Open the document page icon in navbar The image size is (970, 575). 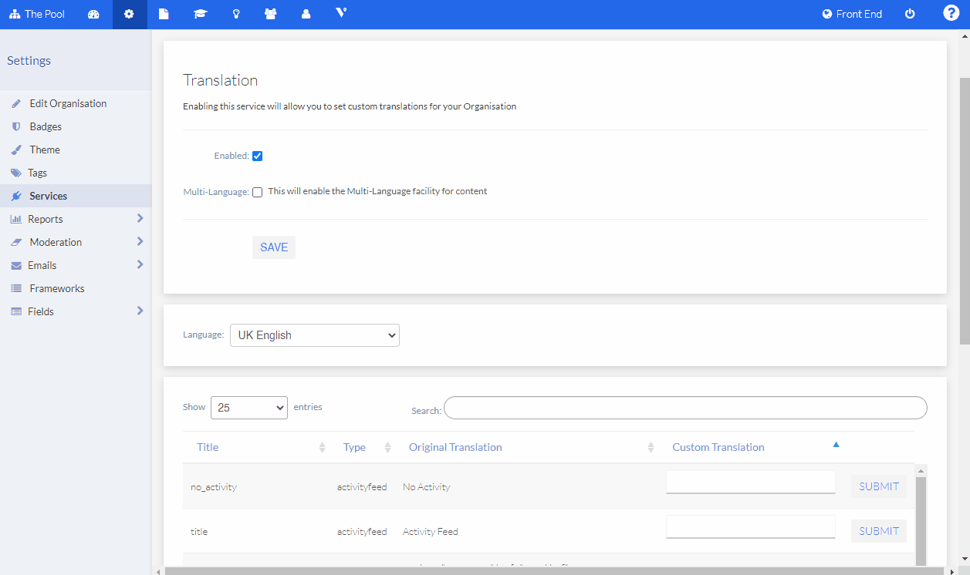164,15
